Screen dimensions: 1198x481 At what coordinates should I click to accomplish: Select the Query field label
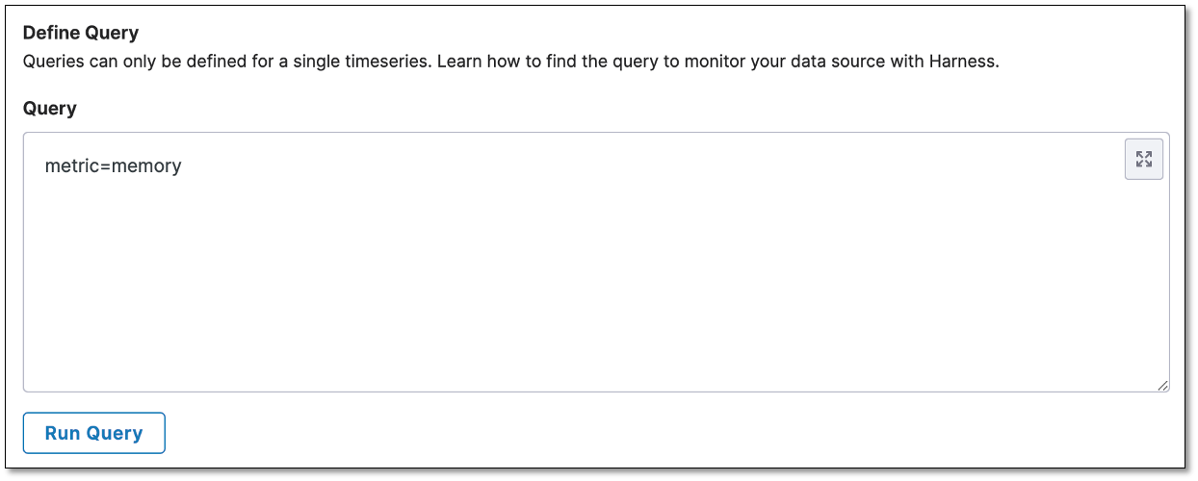49,108
